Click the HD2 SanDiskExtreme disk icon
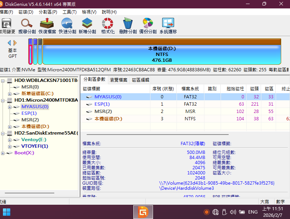 [x=10, y=133]
